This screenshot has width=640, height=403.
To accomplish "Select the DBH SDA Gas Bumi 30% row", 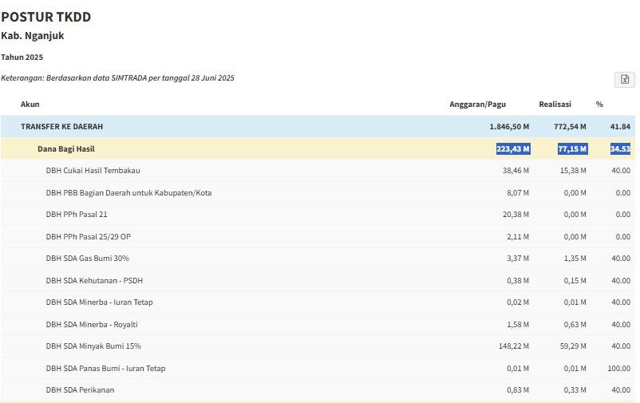I will [x=87, y=259].
